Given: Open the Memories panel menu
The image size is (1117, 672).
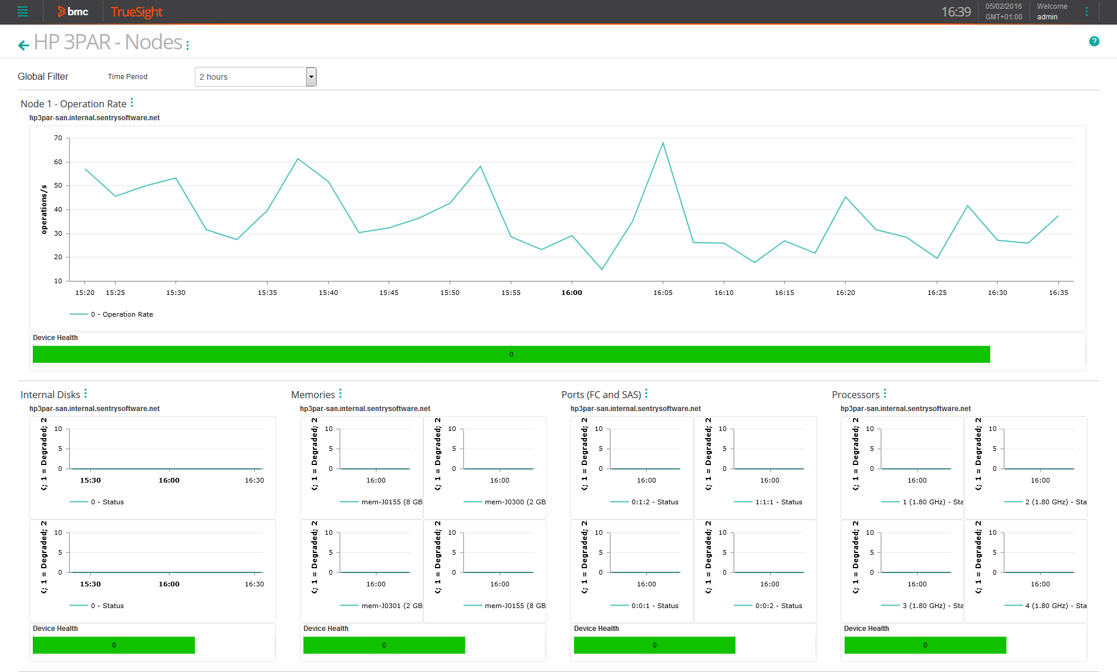Looking at the screenshot, I should click(x=340, y=393).
